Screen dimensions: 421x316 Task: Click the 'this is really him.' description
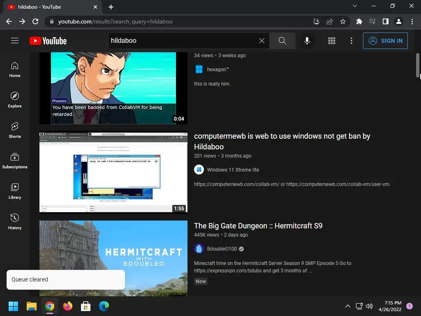pyautogui.click(x=212, y=84)
